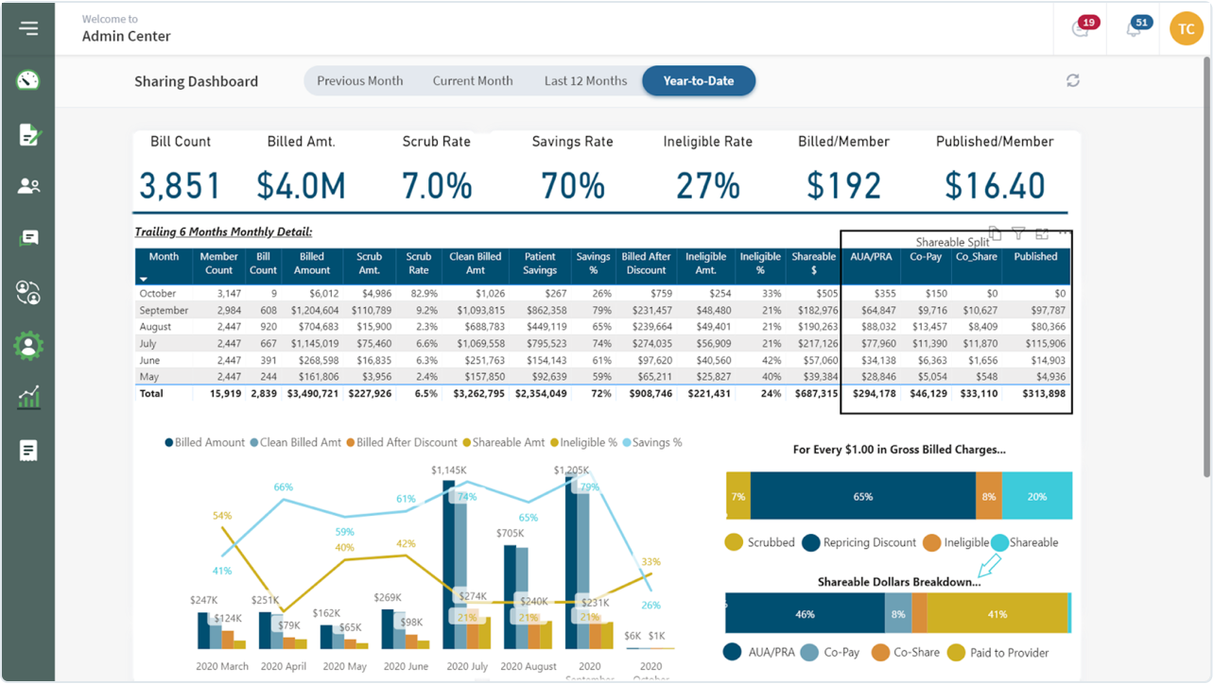This screenshot has height=684, width=1214.
Task: Refresh the Sharing Dashboard
Action: coord(1072,80)
